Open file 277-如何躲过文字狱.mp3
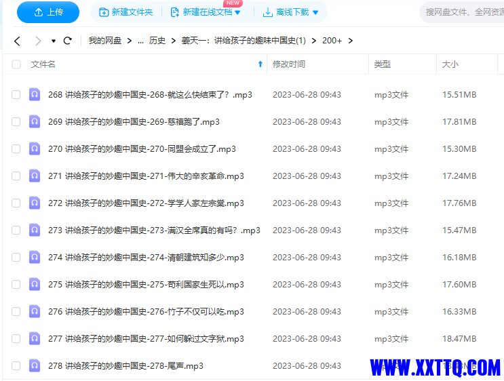 (x=146, y=338)
